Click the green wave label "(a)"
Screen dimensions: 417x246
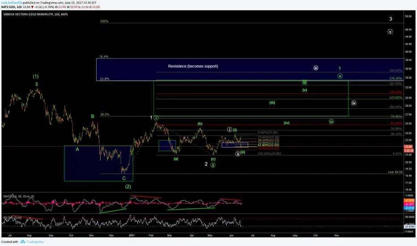coord(176,159)
